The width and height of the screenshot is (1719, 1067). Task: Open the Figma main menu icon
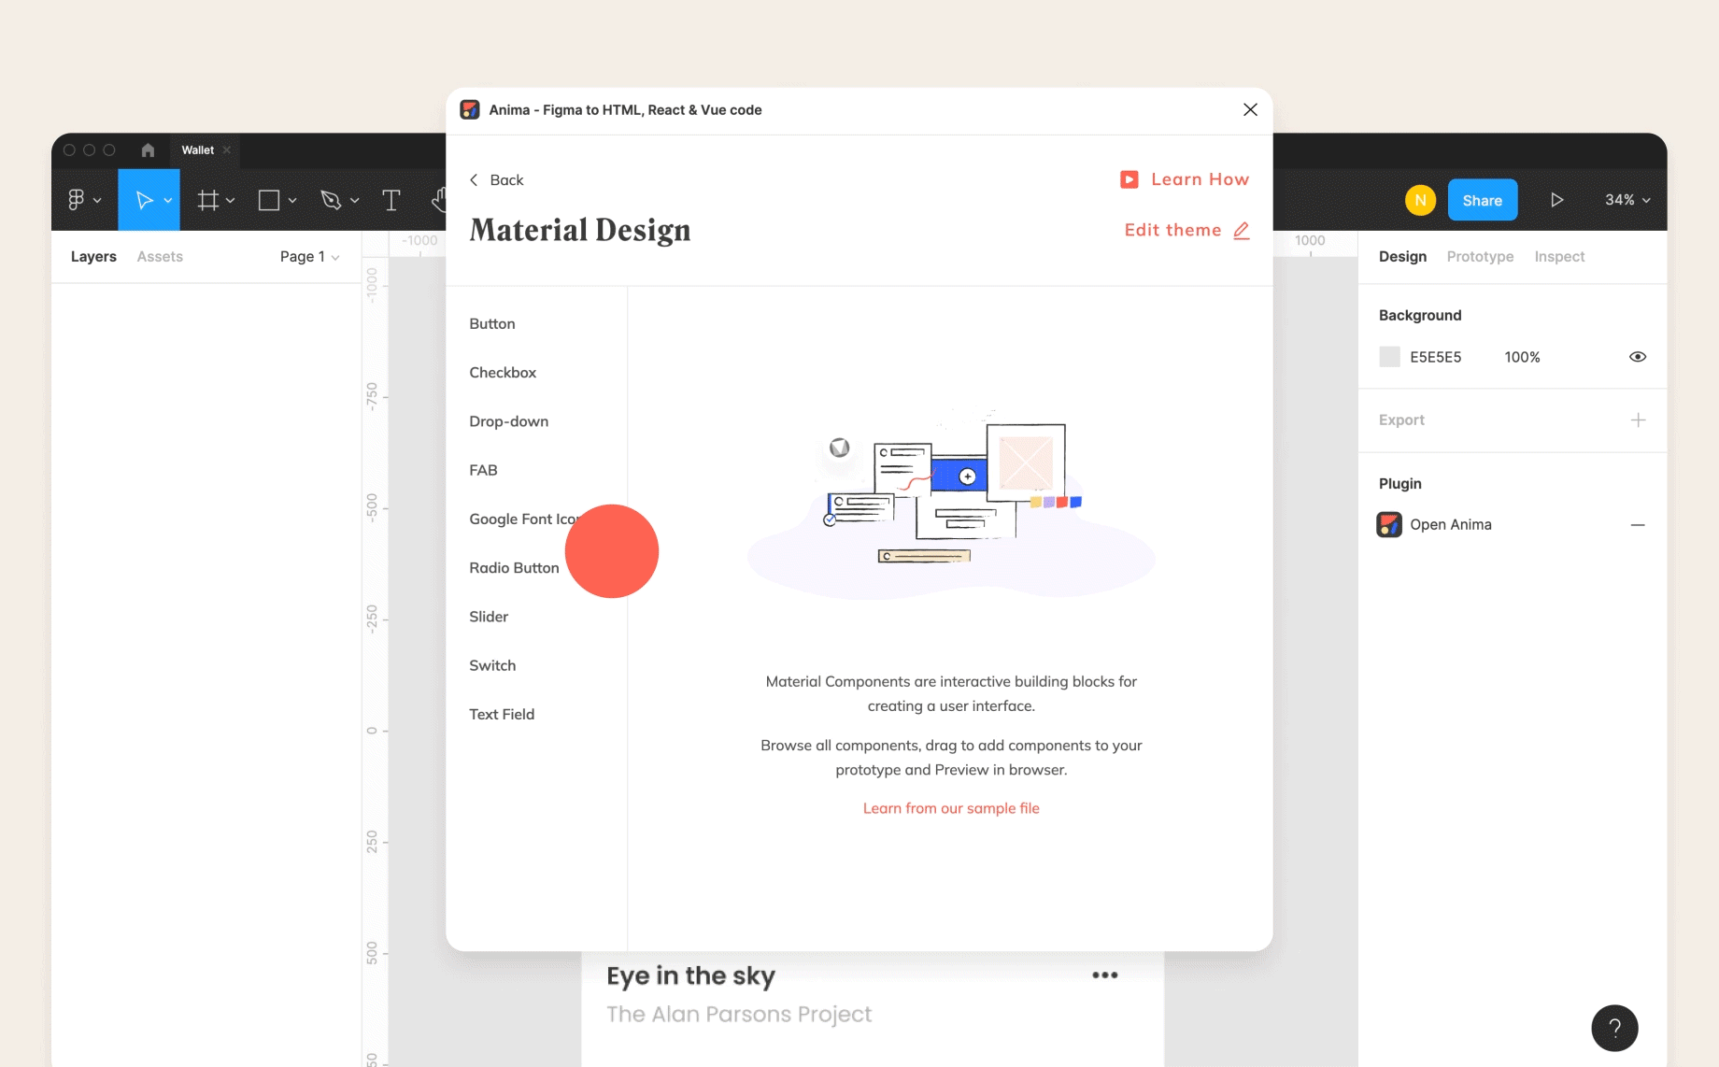pyautogui.click(x=77, y=200)
